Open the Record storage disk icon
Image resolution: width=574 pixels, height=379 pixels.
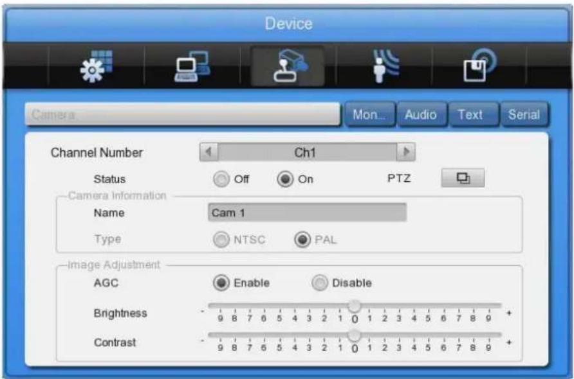pos(480,66)
